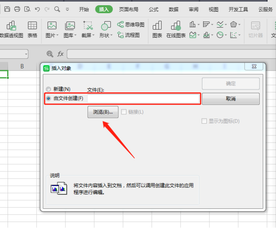Insert a 数据透视图 pivot chart
This screenshot has height=228, width=276.
(x=12, y=29)
